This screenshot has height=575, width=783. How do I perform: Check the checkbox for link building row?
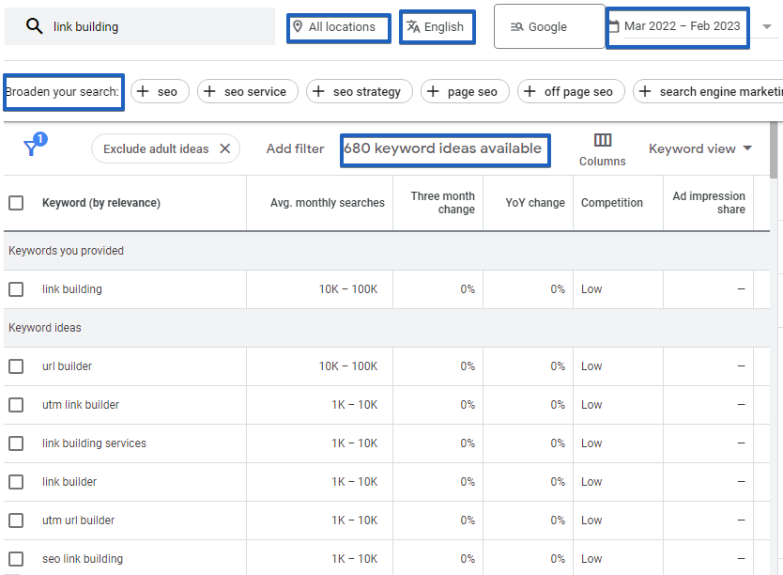(16, 288)
